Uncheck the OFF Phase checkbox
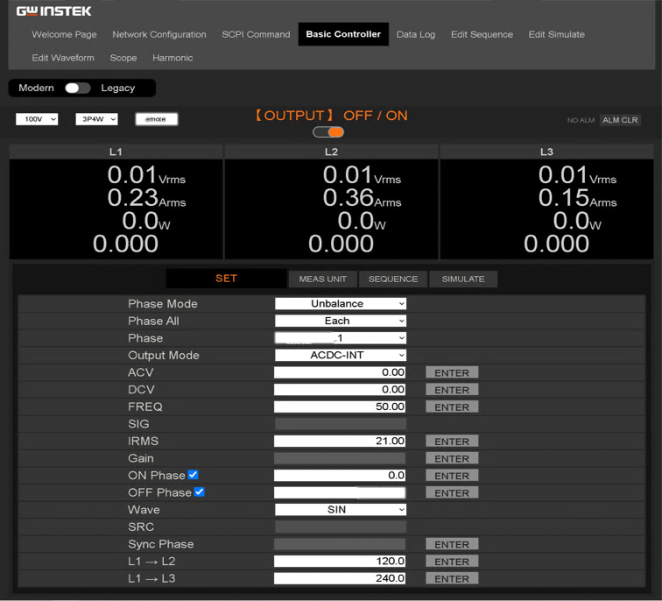Image resolution: width=662 pixels, height=601 pixels. (199, 492)
